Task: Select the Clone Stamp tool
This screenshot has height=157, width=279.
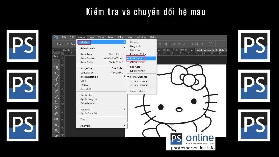Action: 56,102
